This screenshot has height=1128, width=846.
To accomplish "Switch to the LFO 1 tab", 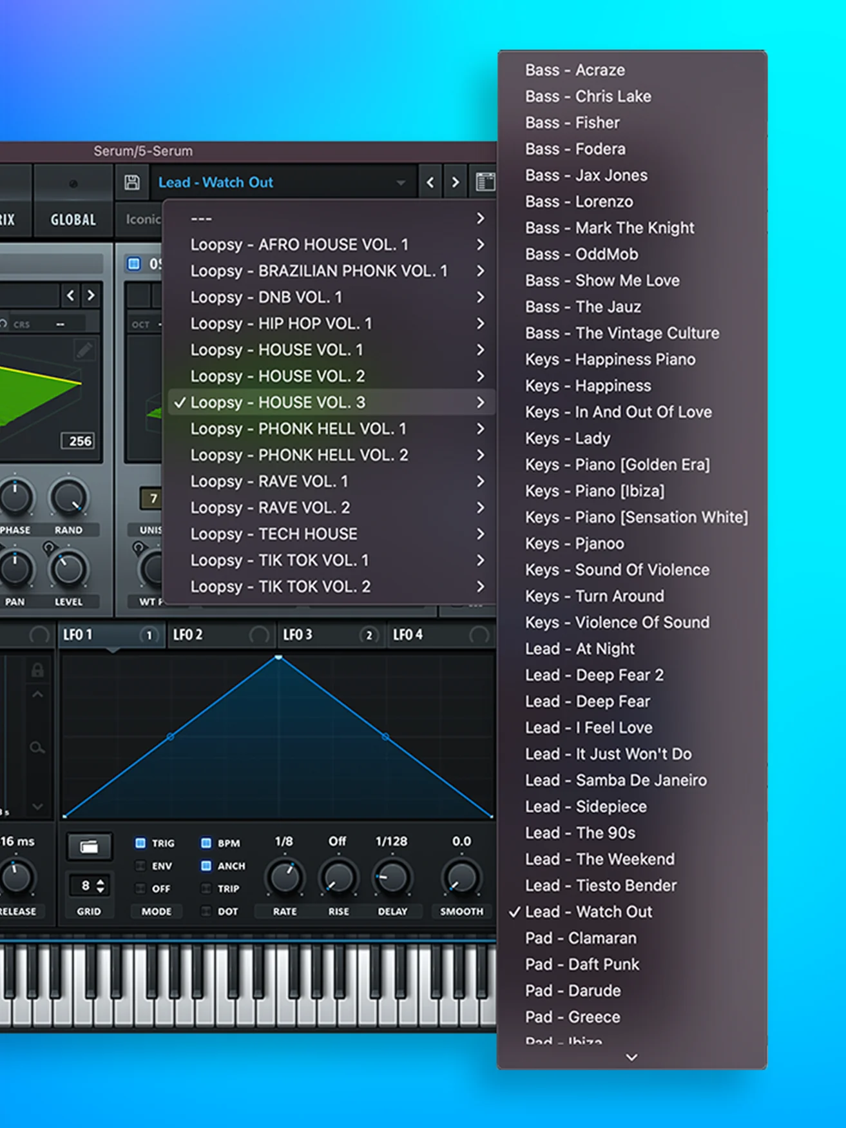I will coord(111,635).
